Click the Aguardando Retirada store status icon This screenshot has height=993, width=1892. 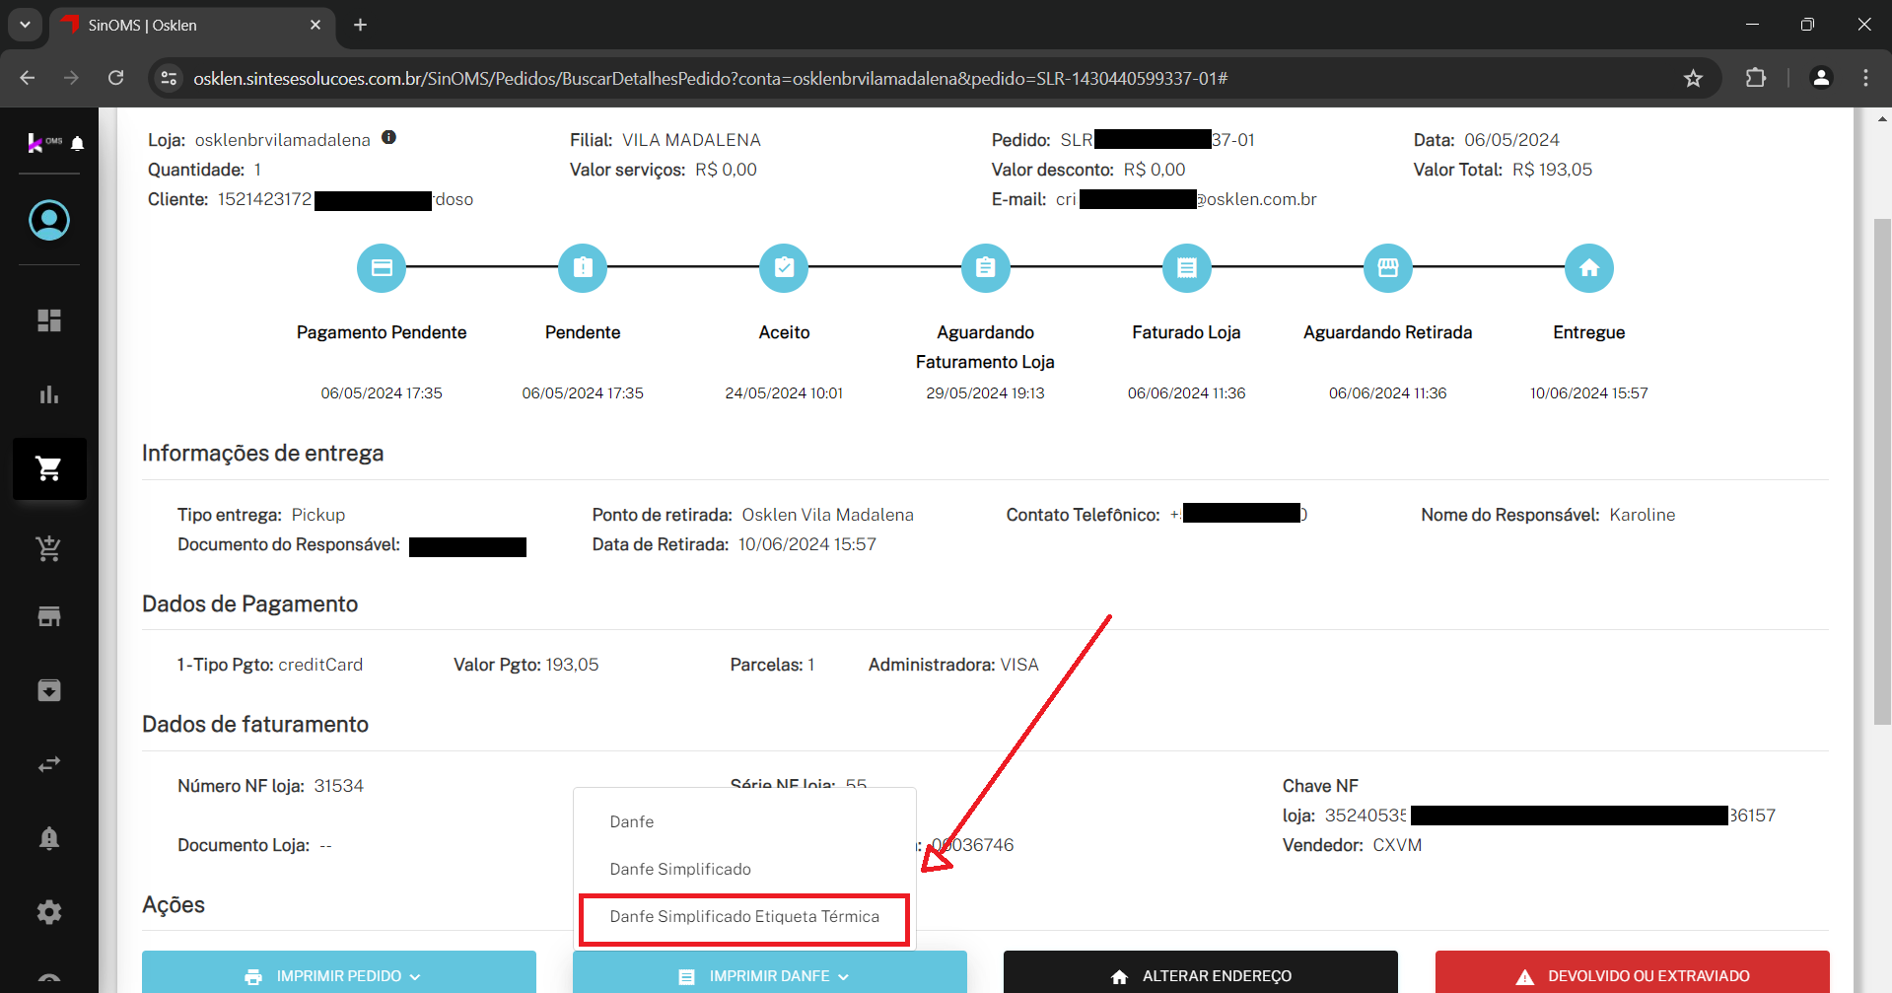click(x=1387, y=268)
